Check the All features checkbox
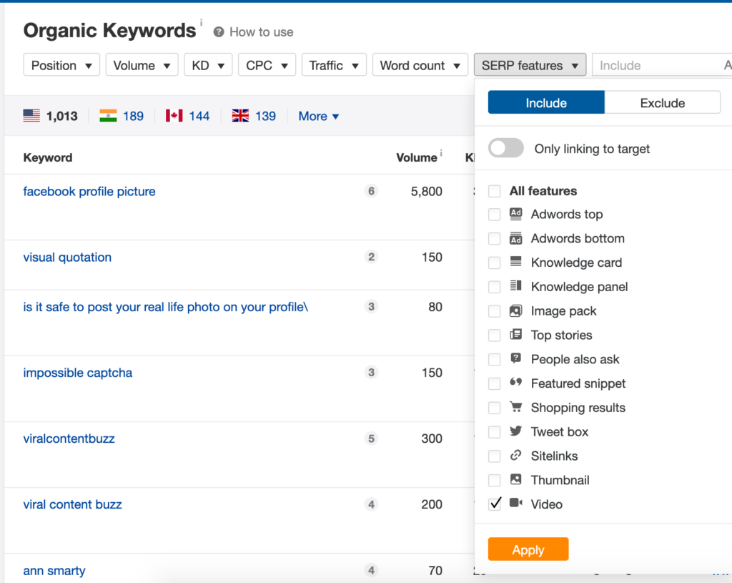This screenshot has width=732, height=583. coord(494,191)
